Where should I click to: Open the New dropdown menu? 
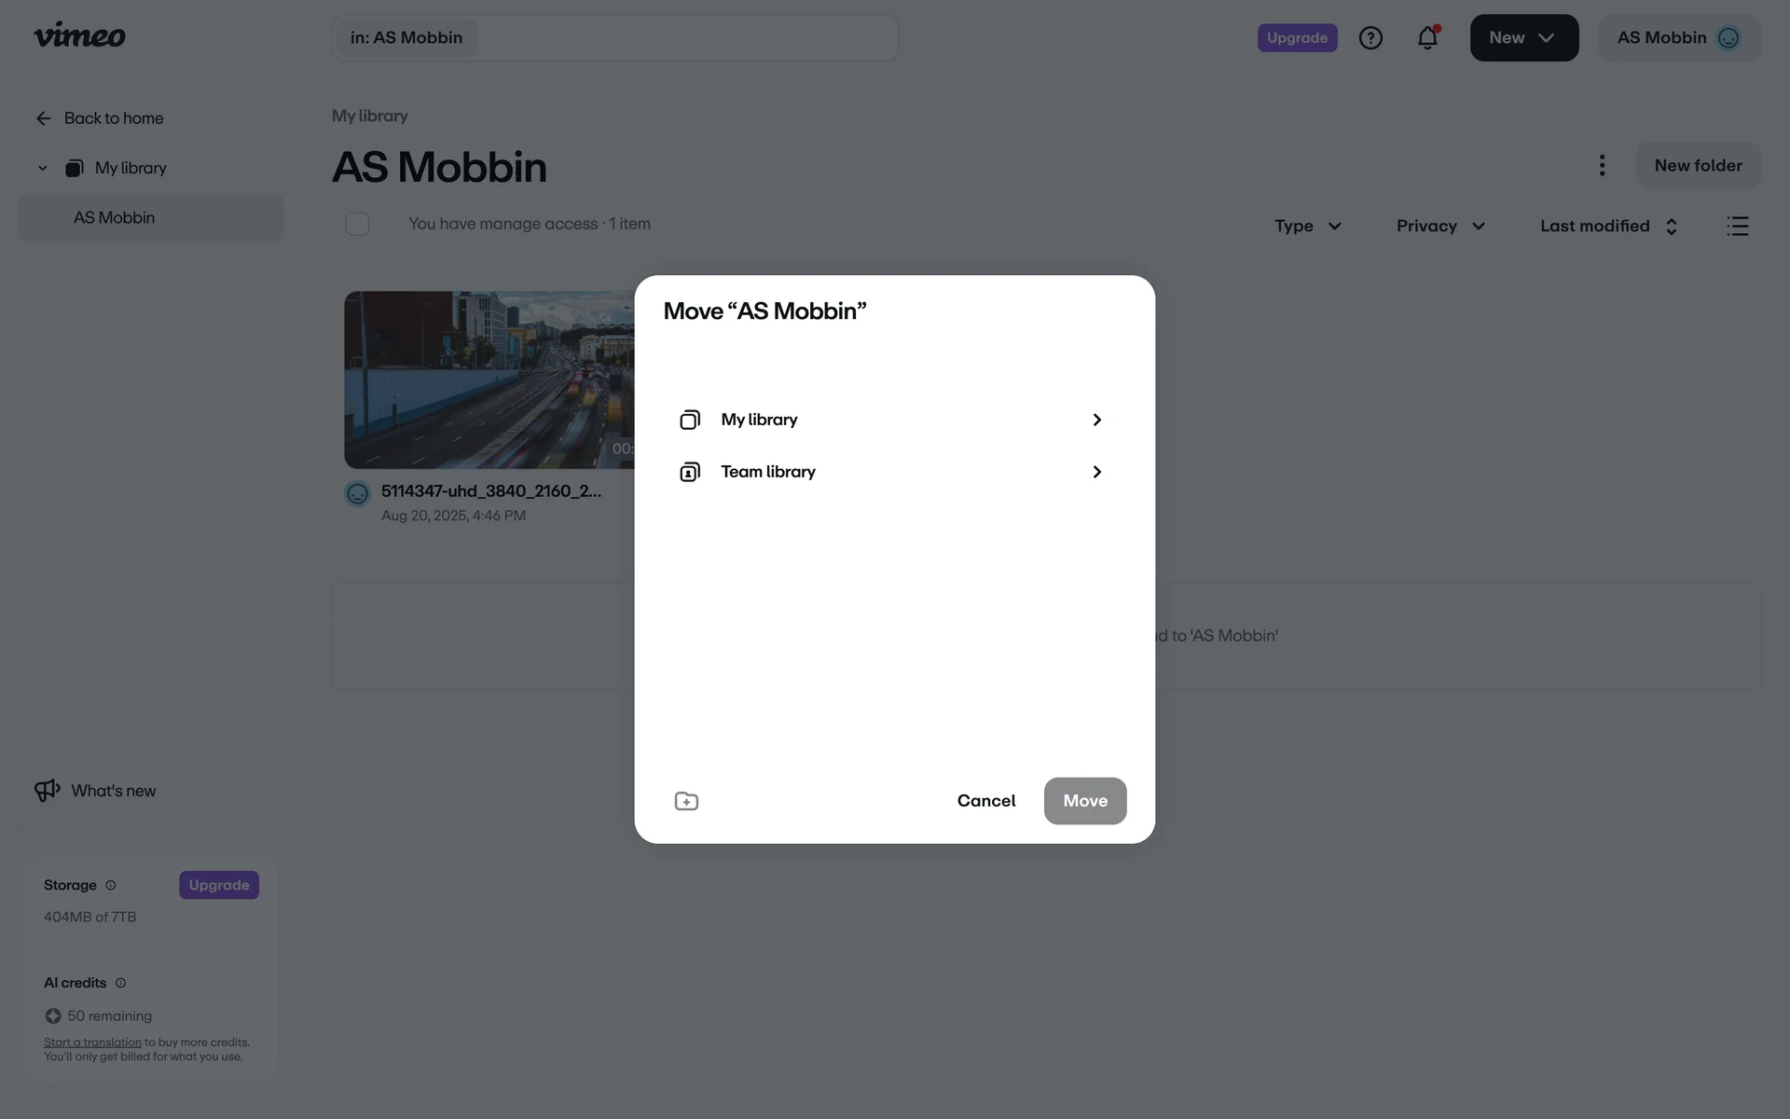point(1524,37)
